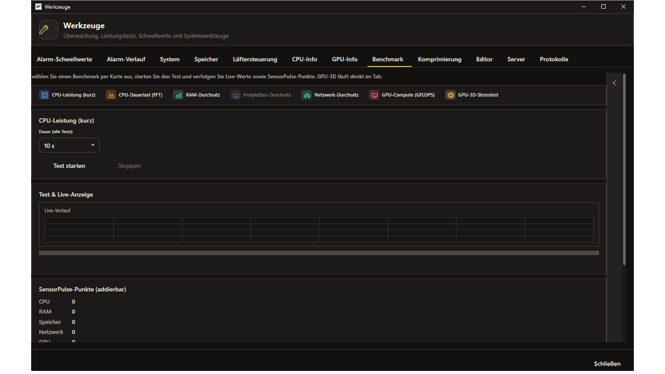
Task: Click the Schließen button
Action: point(607,364)
